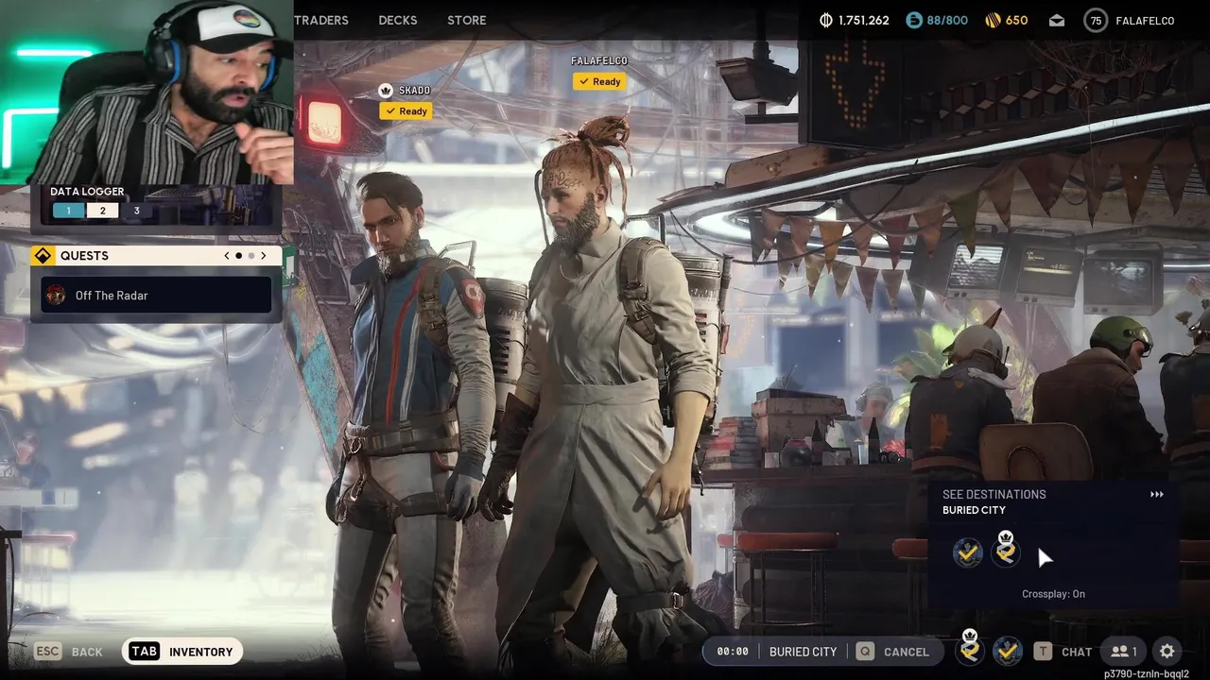This screenshot has height=680, width=1210.
Task: Click Buried City in the bottom matchmaking bar
Action: click(803, 652)
